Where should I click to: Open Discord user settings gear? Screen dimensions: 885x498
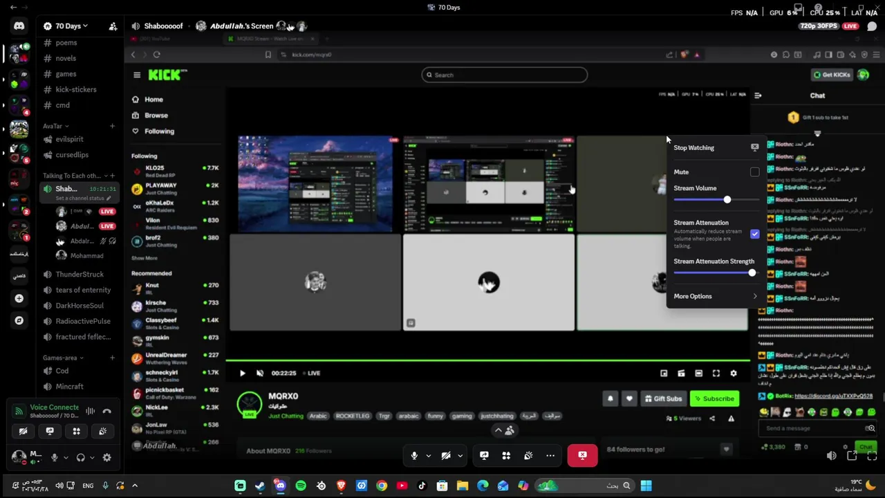point(106,457)
